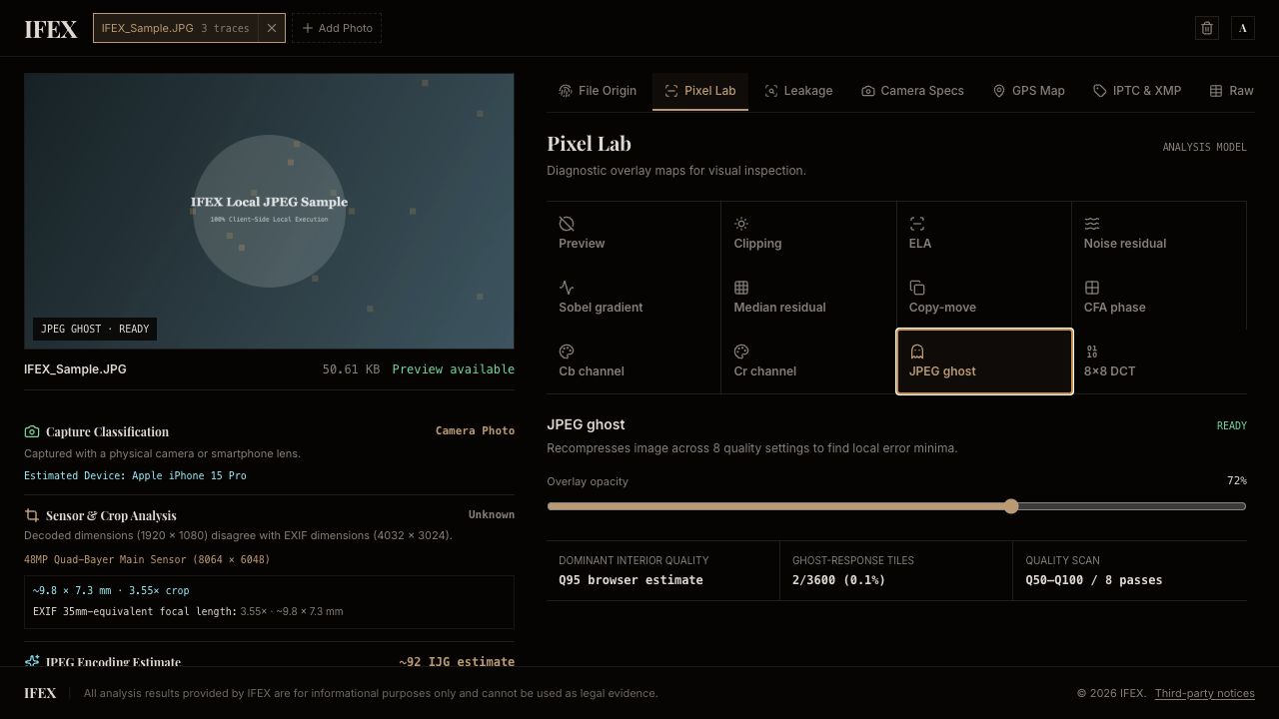This screenshot has width=1279, height=719.
Task: Click the 'Estimated Device: Apple iPhone 15 Pro' text
Action: coord(135,475)
